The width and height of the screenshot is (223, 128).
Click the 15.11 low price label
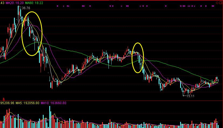coord(190,96)
